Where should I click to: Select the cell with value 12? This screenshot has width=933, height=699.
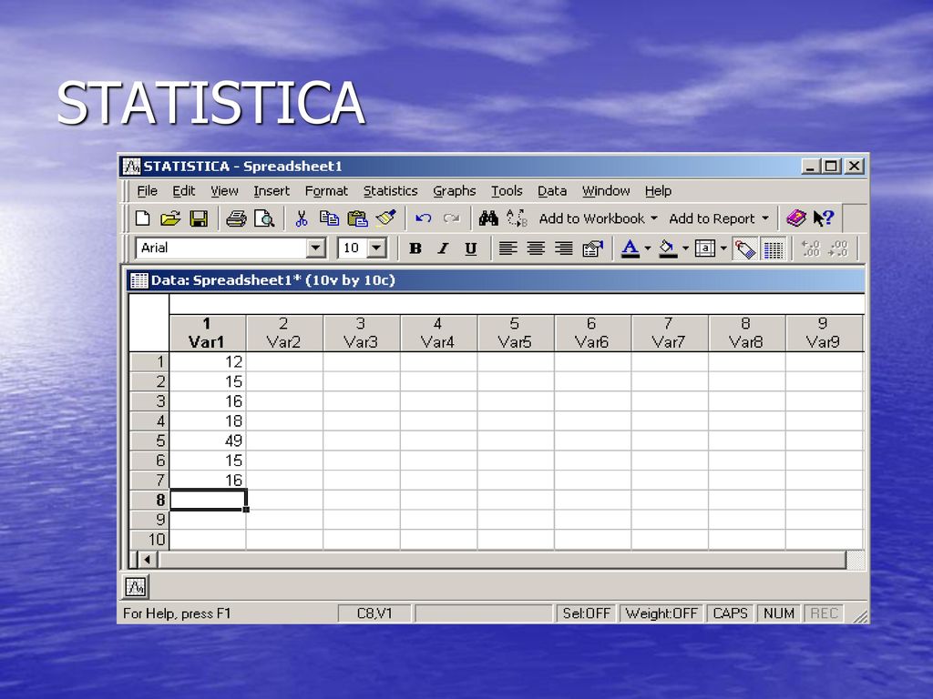(x=208, y=361)
